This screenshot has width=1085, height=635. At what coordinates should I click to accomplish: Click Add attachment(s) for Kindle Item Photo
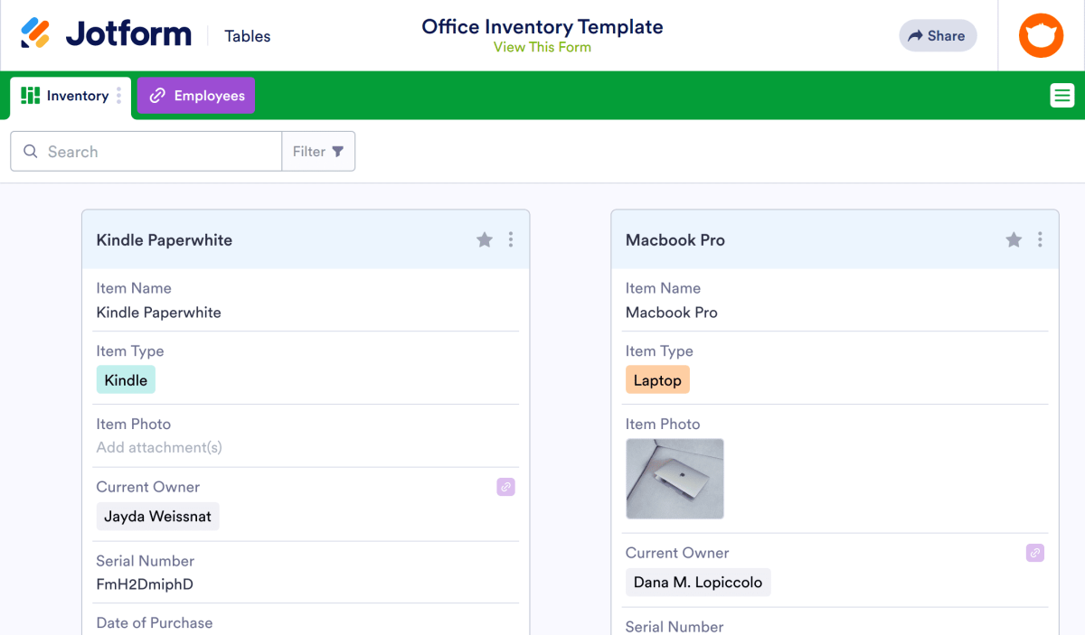tap(158, 447)
